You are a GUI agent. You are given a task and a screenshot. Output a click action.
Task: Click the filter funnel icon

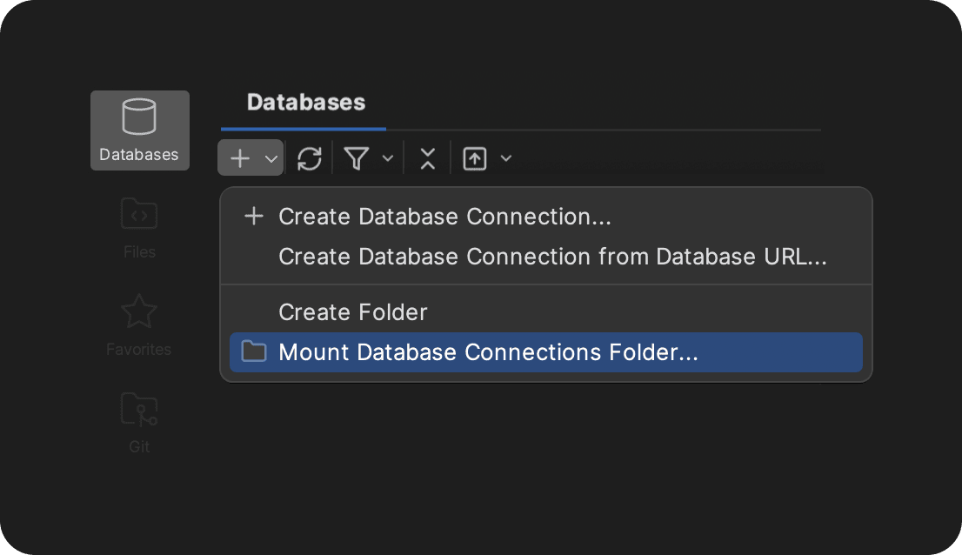(x=357, y=158)
